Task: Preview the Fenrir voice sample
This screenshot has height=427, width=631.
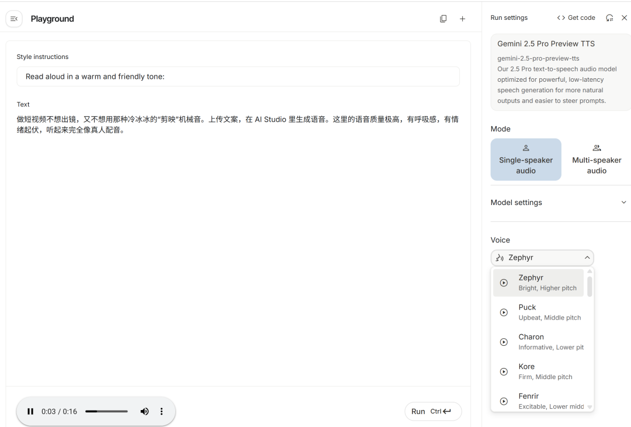Action: 504,401
